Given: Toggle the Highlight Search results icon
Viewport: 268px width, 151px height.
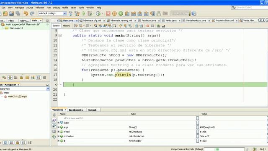Looking at the screenshot, I should tap(110, 26).
